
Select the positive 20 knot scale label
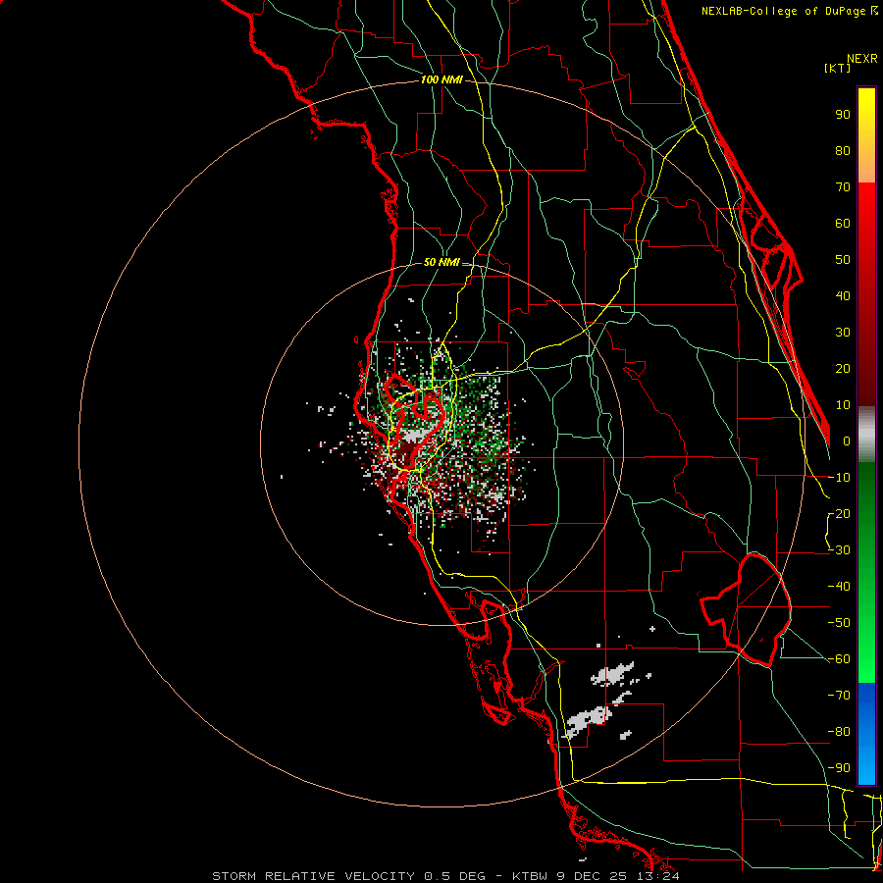point(843,368)
